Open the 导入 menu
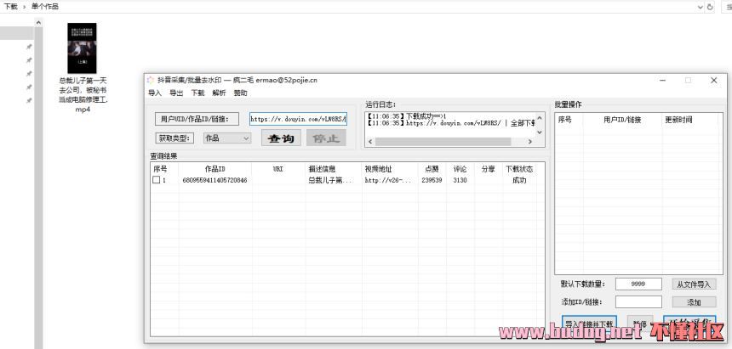Screen dimensions: 732x349 pyautogui.click(x=154, y=93)
